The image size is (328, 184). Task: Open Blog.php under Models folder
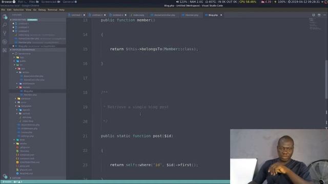28,91
